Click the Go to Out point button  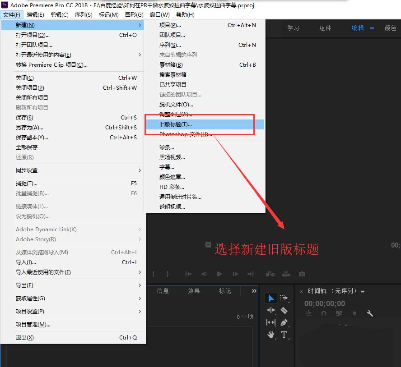click(x=251, y=274)
